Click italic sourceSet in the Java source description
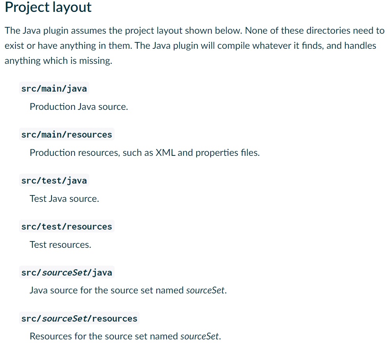This screenshot has height=343, width=391. (205, 290)
